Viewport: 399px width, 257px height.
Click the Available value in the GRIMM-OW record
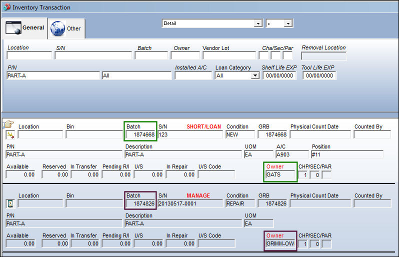20,244
